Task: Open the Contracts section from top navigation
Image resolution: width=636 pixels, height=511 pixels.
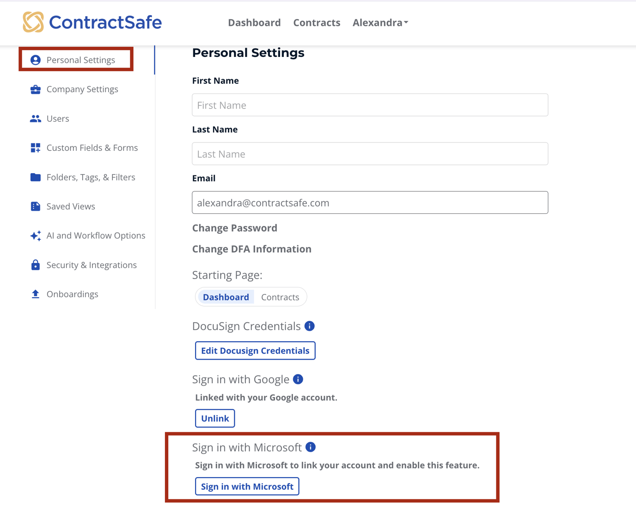Action: tap(317, 22)
